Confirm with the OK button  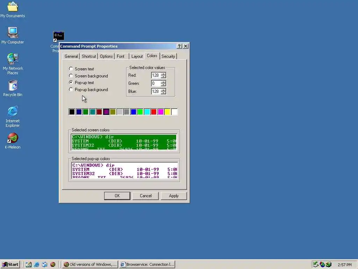[x=117, y=196]
